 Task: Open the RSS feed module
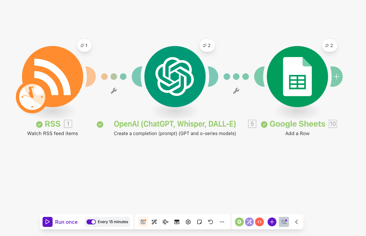(53, 76)
